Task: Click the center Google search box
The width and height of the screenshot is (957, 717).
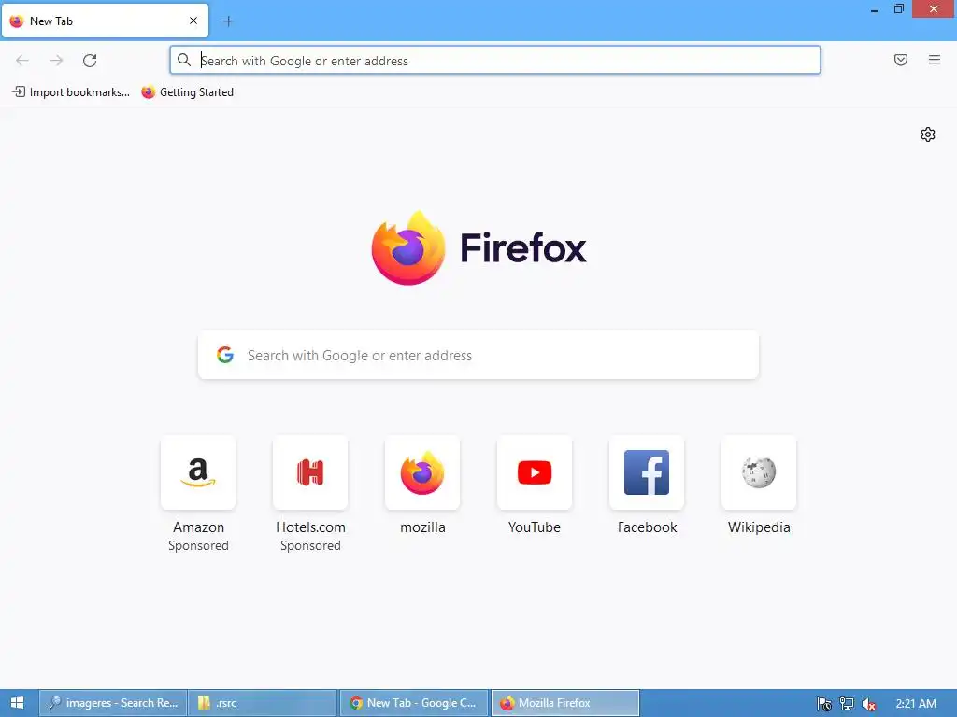Action: [x=478, y=355]
